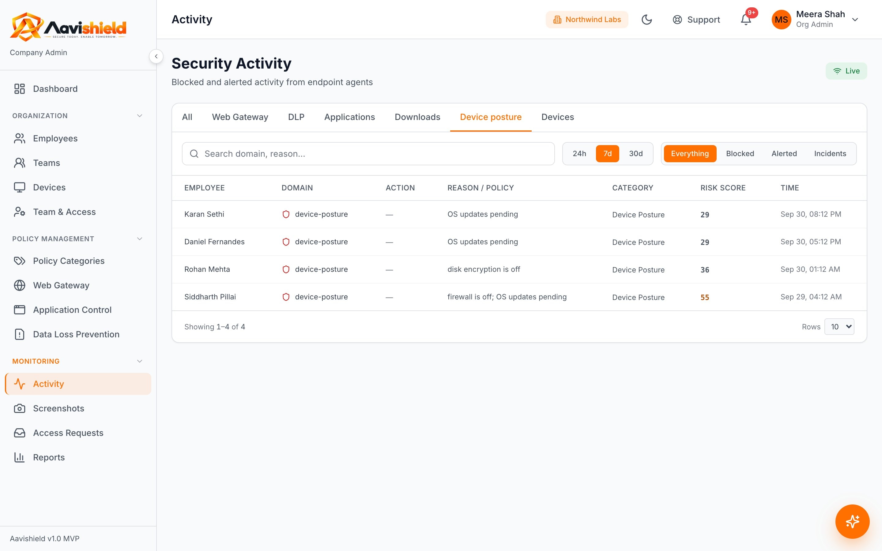Filter activity by Blocked
This screenshot has height=551, width=882.
pyautogui.click(x=740, y=154)
